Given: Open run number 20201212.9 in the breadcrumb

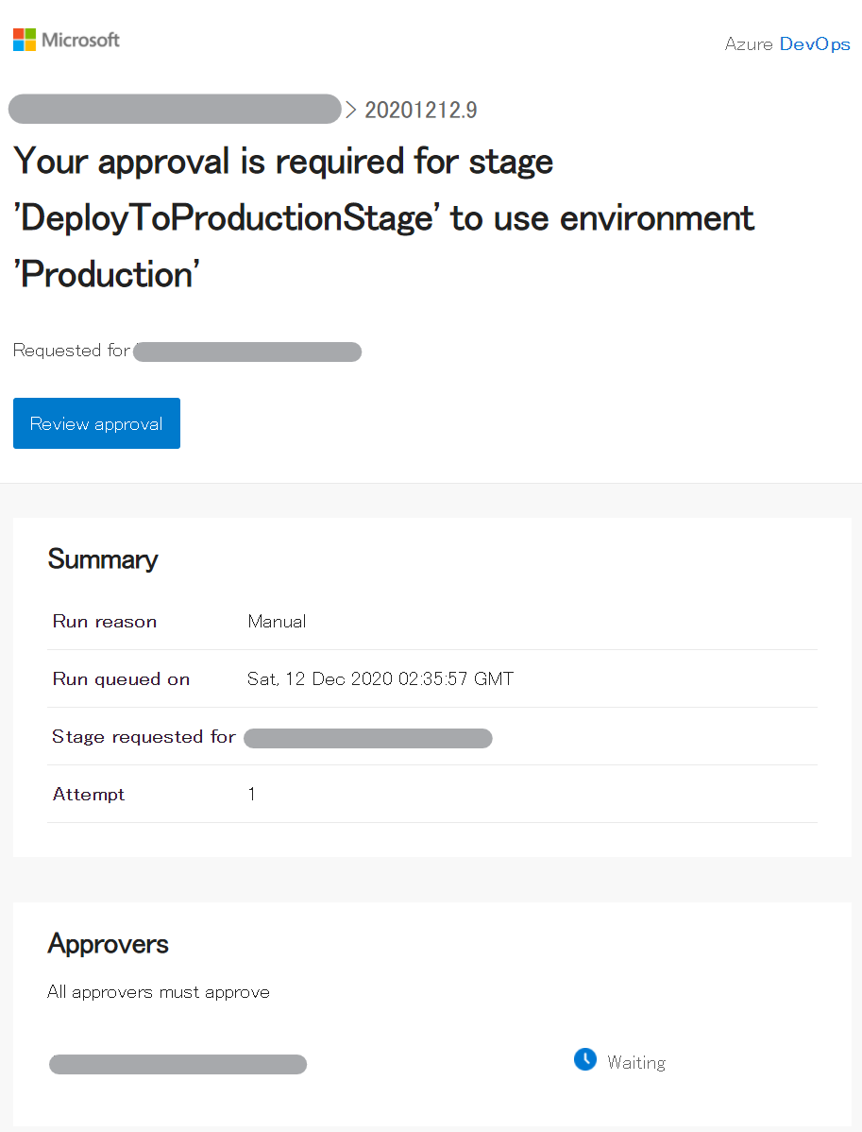Looking at the screenshot, I should (x=420, y=111).
